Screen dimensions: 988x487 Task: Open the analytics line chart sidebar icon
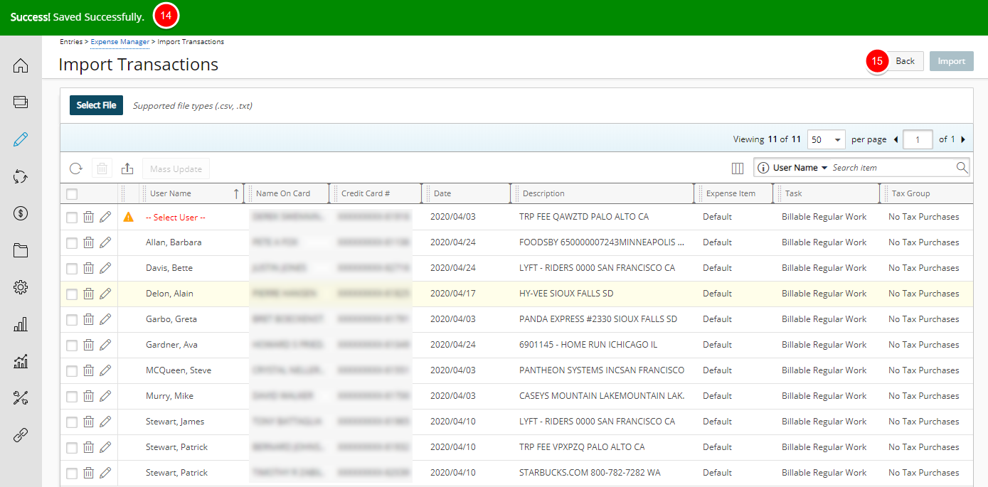(x=21, y=361)
